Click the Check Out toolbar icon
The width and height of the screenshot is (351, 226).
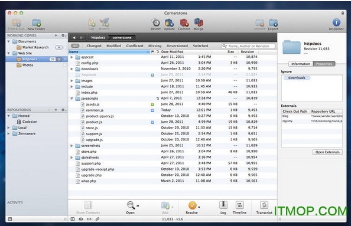pyautogui.click(x=16, y=23)
